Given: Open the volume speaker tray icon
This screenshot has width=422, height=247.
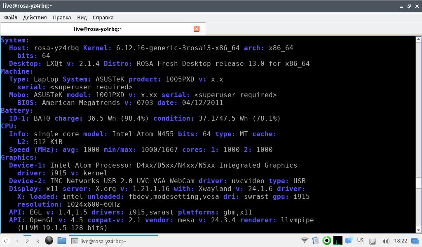Looking at the screenshot, I should [386, 241].
